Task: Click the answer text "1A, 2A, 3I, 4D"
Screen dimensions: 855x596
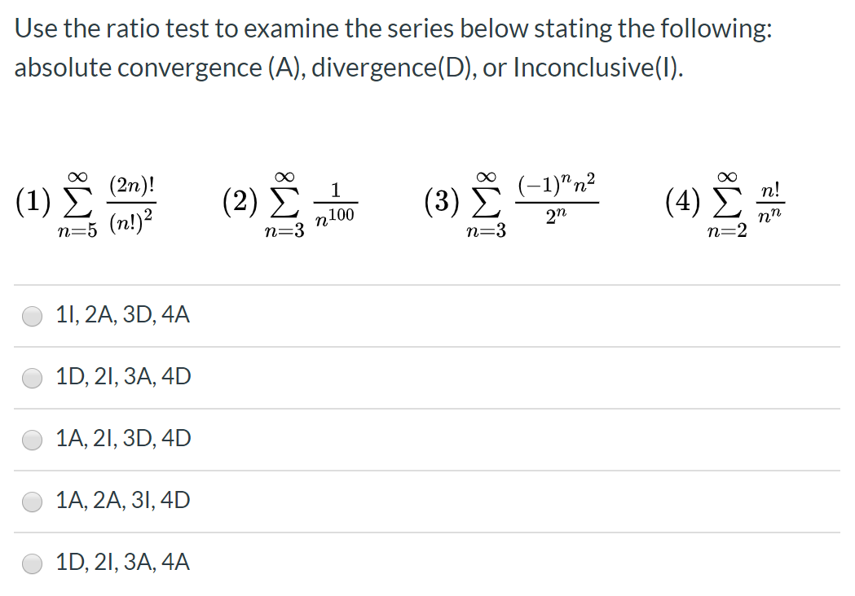Action: click(123, 500)
